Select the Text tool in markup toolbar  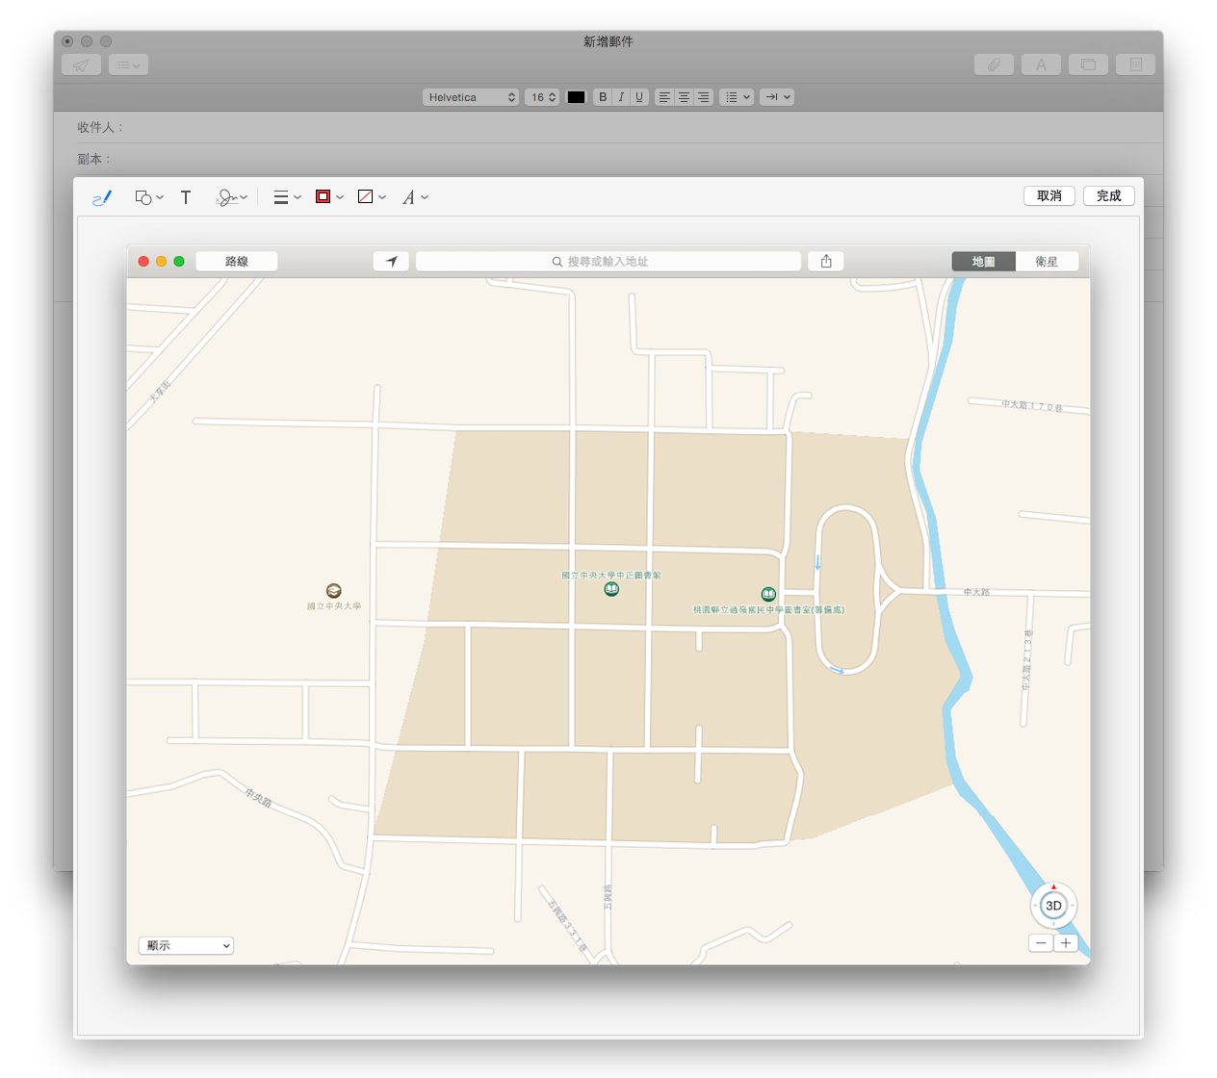pos(186,197)
